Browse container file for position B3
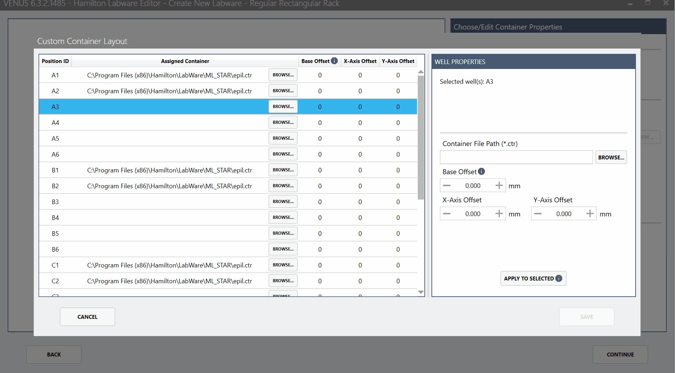The image size is (675, 373). (x=283, y=202)
